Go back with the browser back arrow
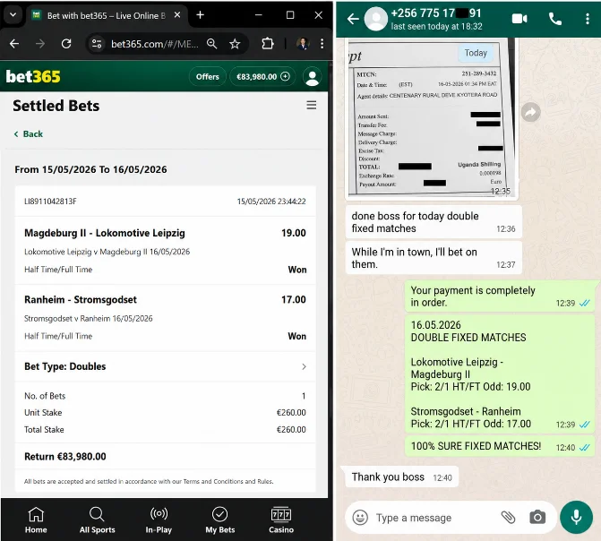Image resolution: width=601 pixels, height=541 pixels. coord(14,44)
